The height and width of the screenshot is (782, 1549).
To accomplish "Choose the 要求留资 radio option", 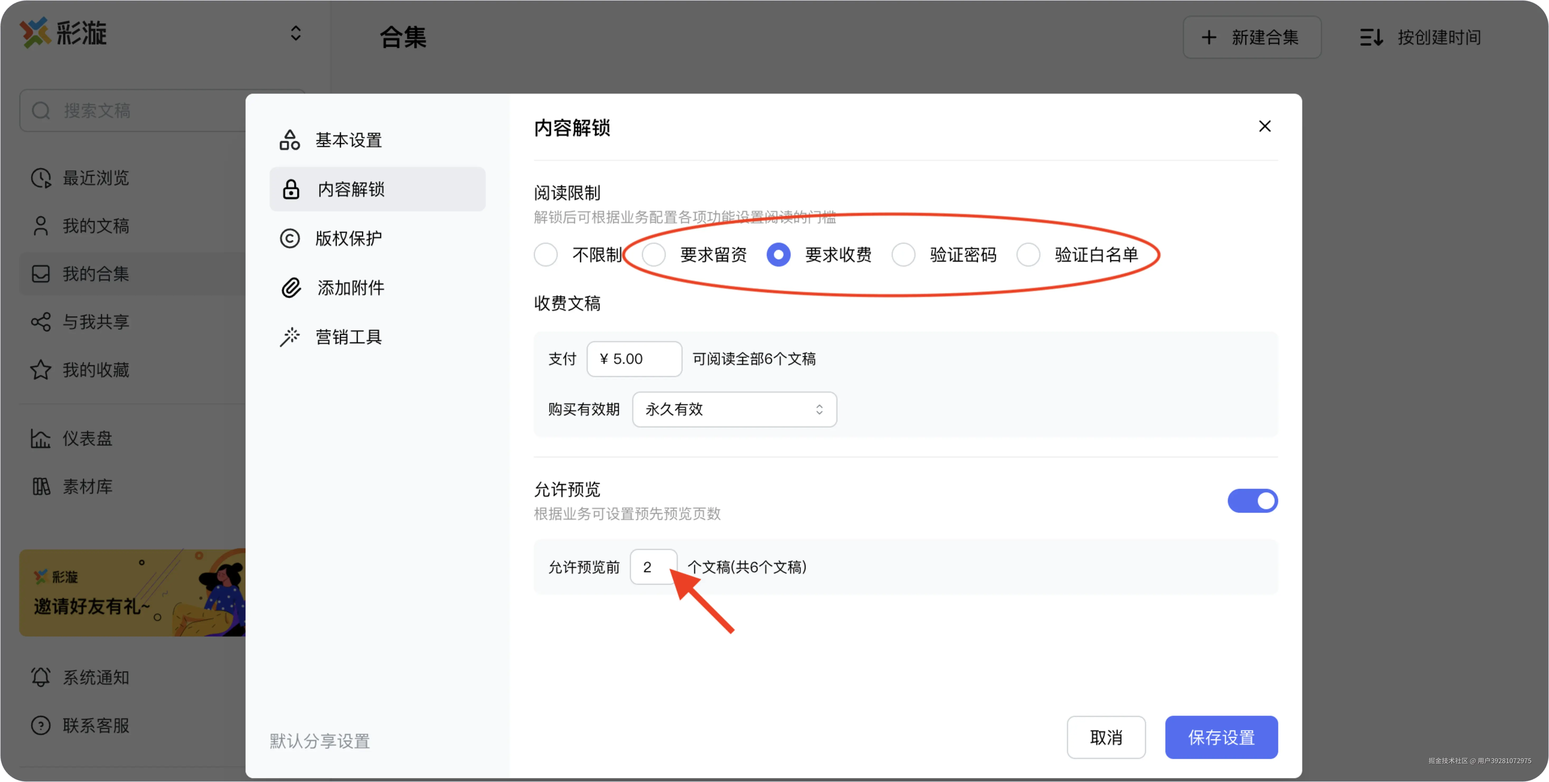I will tap(654, 255).
